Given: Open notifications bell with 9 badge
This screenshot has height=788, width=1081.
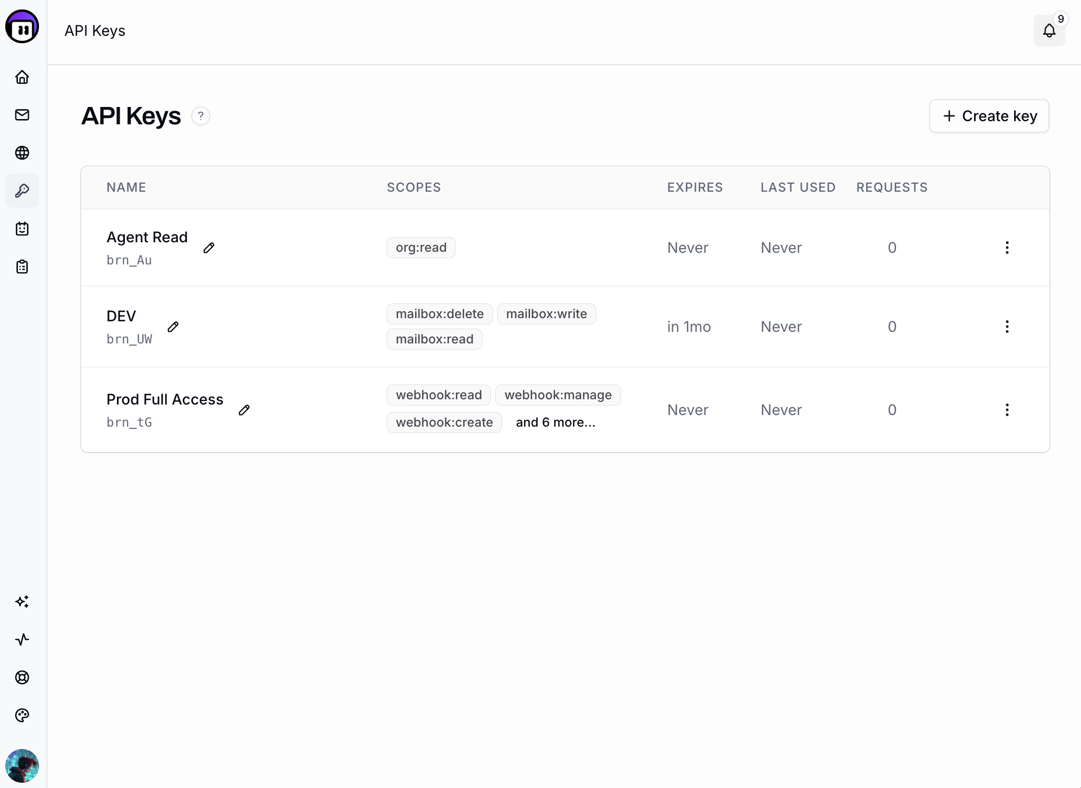Looking at the screenshot, I should point(1049,31).
